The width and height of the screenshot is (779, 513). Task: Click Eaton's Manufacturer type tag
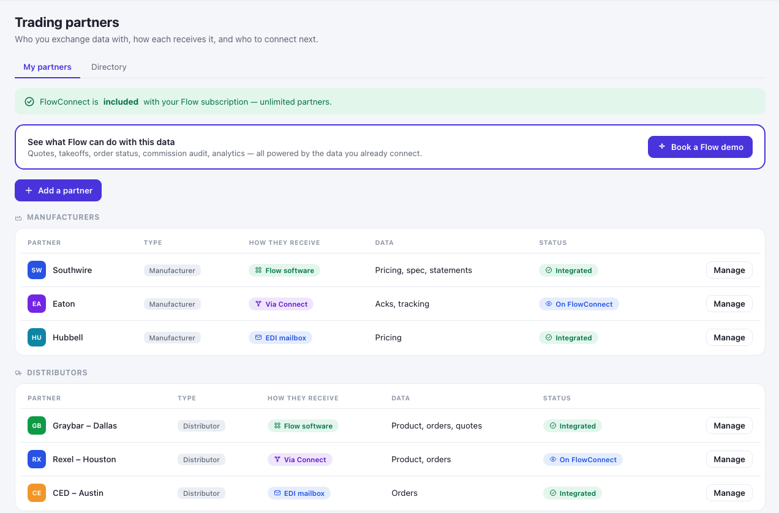pyautogui.click(x=172, y=304)
